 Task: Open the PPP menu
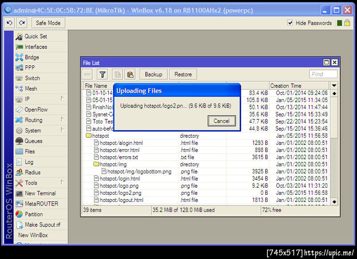(41, 68)
